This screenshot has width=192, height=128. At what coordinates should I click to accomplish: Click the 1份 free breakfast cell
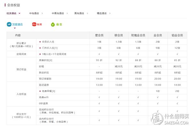158,91
